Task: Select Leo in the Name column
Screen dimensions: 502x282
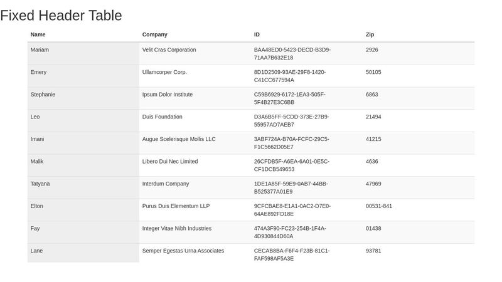Action: pos(83,121)
